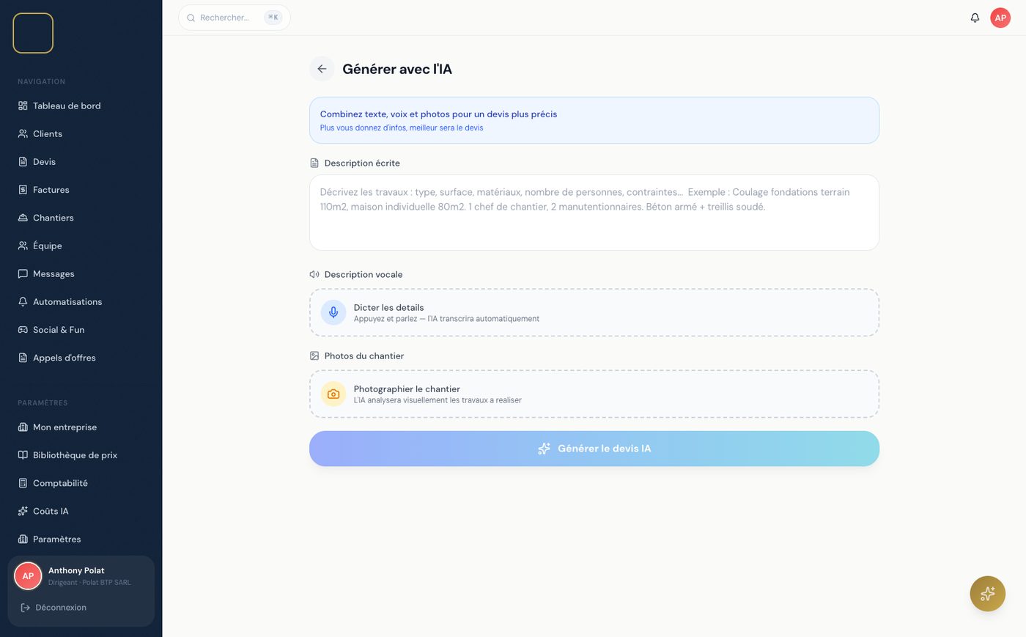
Task: Click the Générer avec l'IA heading
Action: [397, 69]
